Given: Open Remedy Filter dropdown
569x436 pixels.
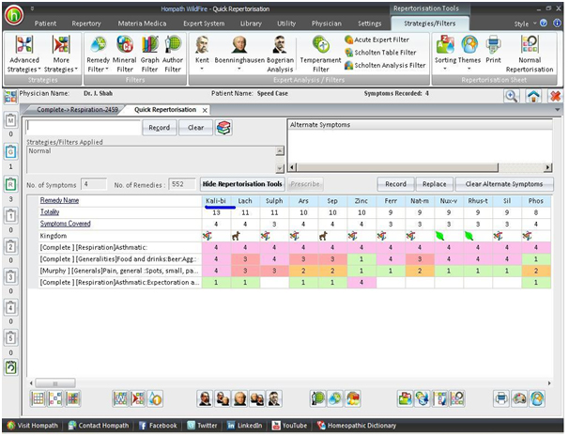Looking at the screenshot, I should click(x=98, y=54).
